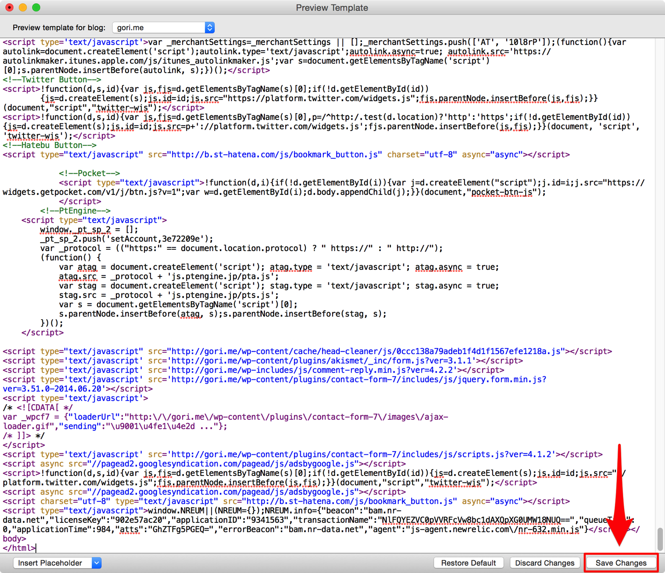
Task: Click the Twitter Button comment line
Action: point(52,80)
